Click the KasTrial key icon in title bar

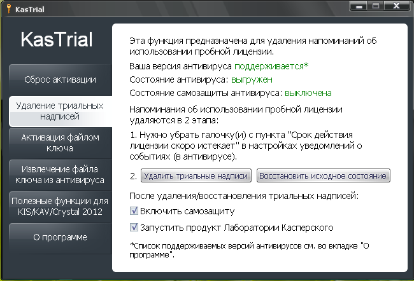click(9, 9)
